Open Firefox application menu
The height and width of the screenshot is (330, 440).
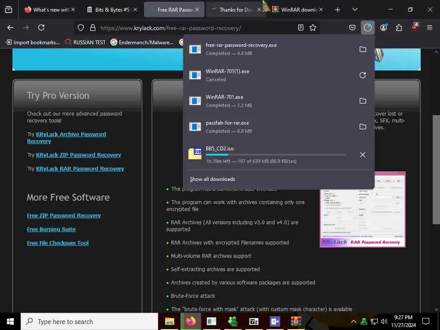tap(429, 27)
